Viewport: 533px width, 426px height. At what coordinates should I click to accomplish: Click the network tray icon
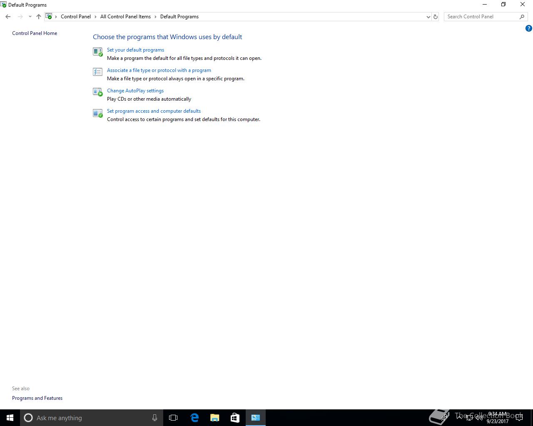[x=469, y=418]
